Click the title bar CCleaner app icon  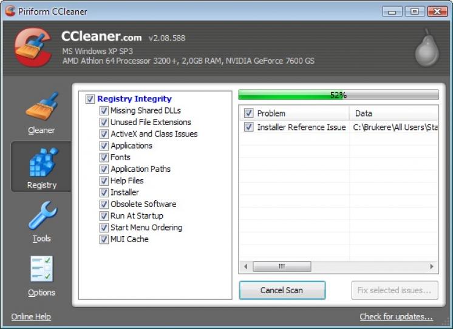[10, 12]
